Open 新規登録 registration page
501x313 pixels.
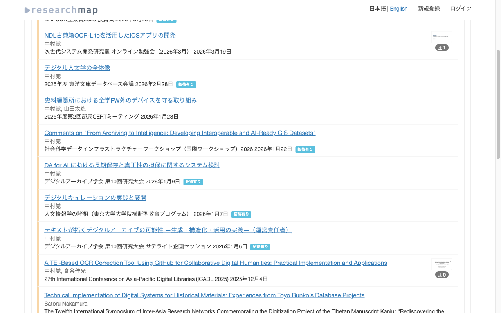[x=429, y=9]
